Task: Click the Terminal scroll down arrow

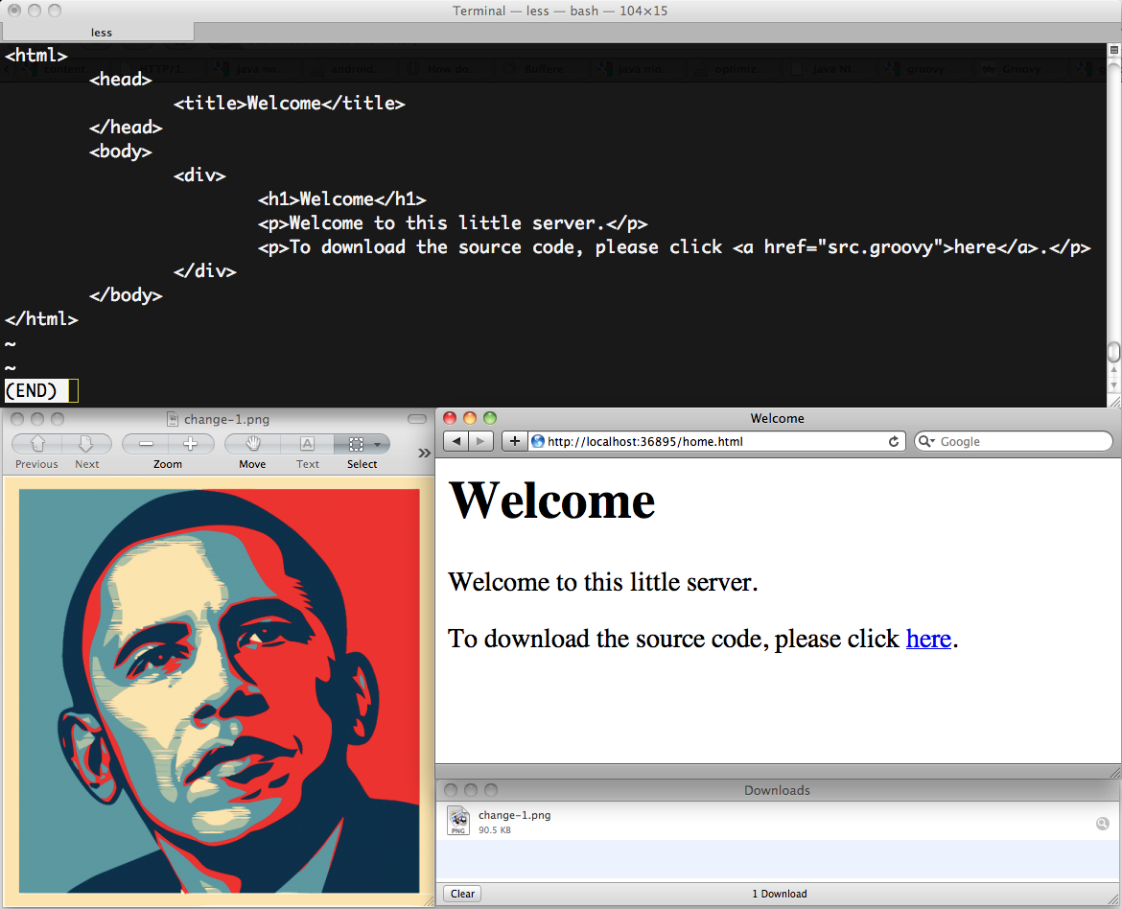Action: pos(1114,385)
